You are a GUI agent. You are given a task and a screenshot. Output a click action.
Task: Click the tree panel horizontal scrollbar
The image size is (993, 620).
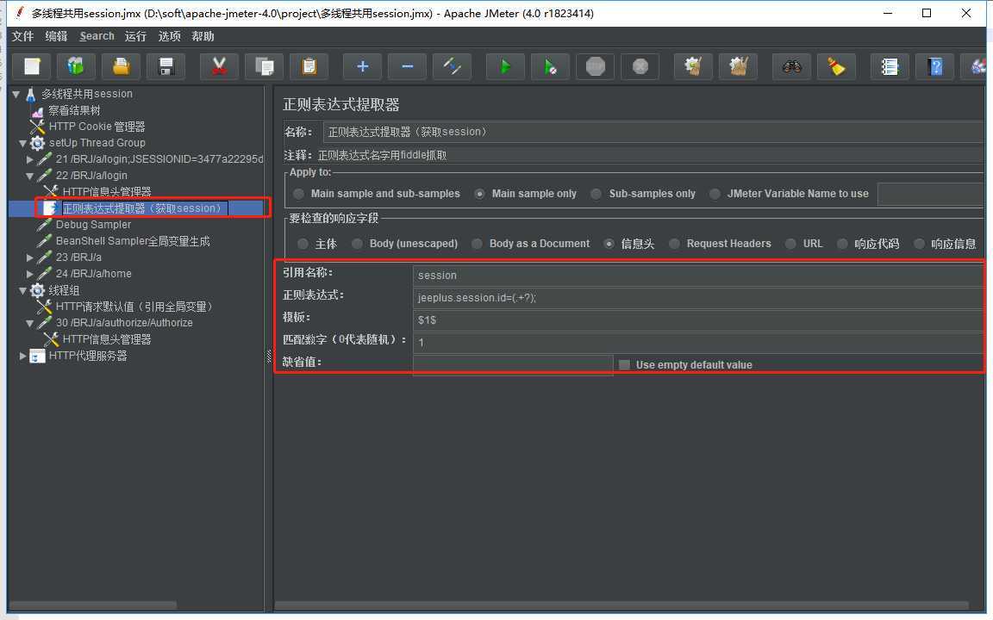point(94,605)
